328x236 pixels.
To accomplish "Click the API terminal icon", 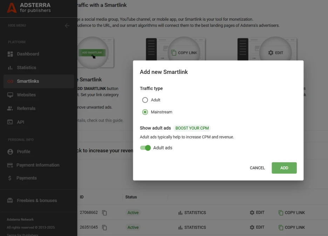I will 10,122.
